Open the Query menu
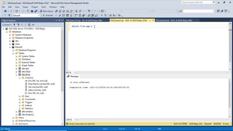233x131 pixels. pos(25,7)
